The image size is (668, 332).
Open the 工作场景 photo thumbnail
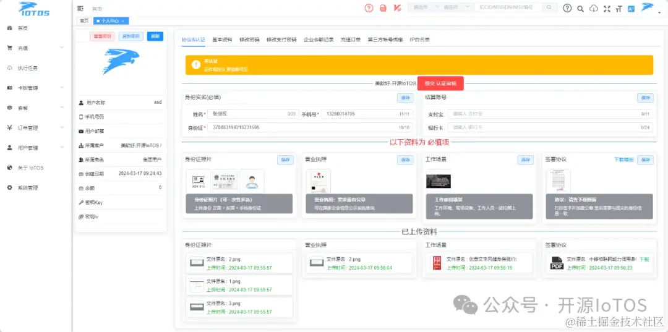click(x=439, y=181)
